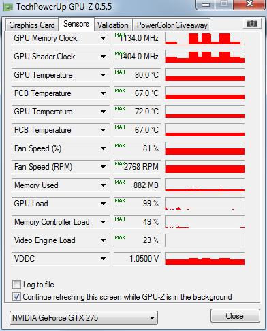This screenshot has height=331, width=267.
Task: Click the GPU Shader Clock red graph
Action: coord(205,57)
